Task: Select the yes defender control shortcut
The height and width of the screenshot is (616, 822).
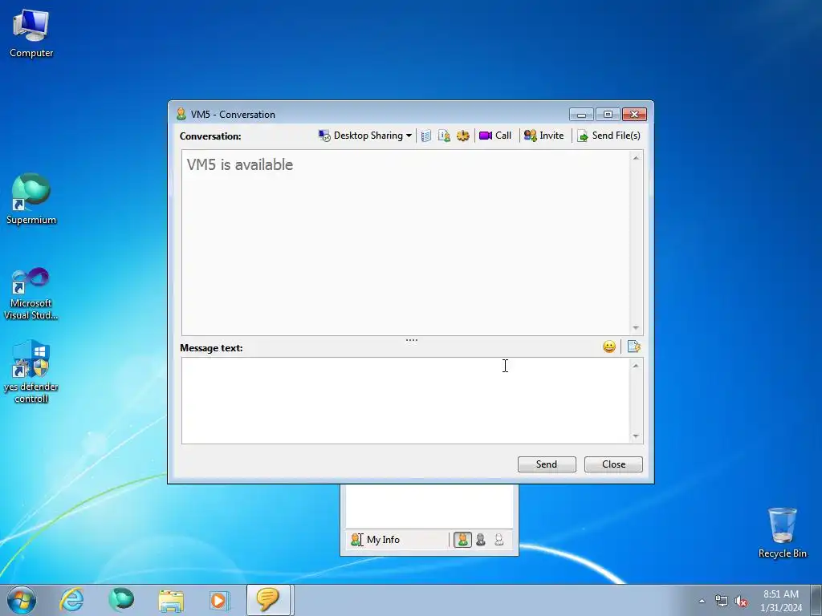Action: click(x=31, y=372)
